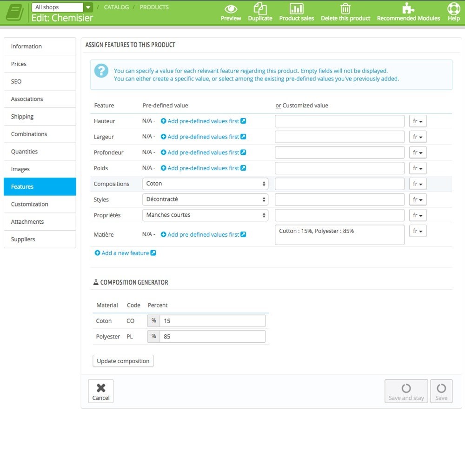Open Product sales chart icon

tap(296, 8)
